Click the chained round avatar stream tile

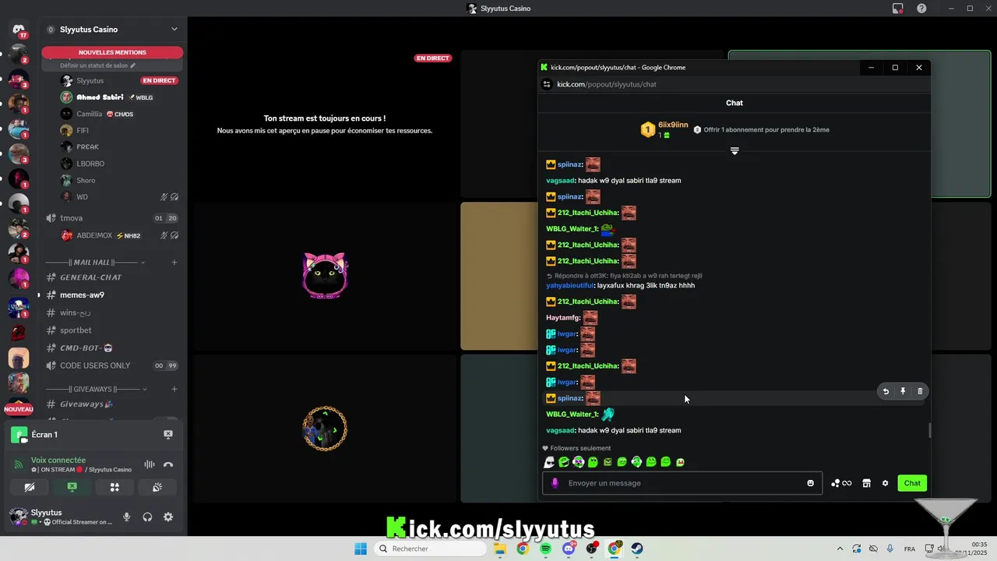(325, 428)
